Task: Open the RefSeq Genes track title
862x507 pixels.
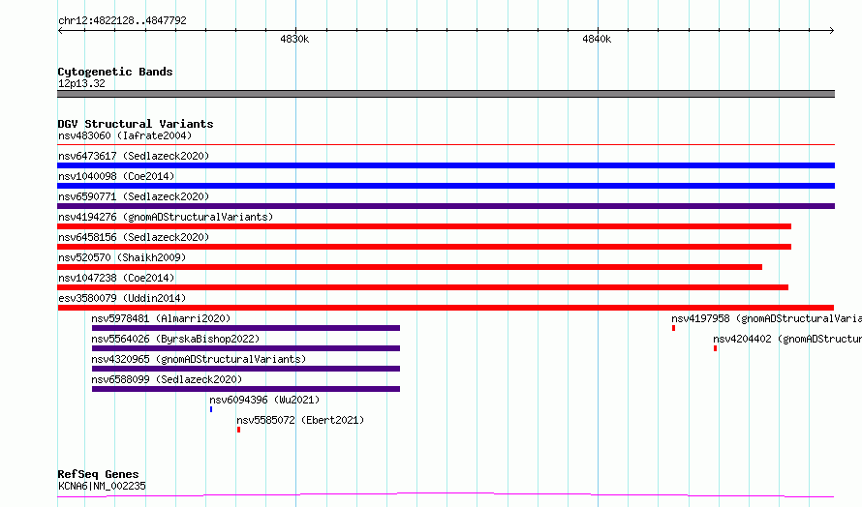Action: point(98,474)
